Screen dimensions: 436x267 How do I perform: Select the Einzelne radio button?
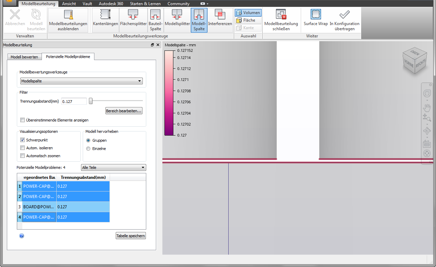click(88, 149)
